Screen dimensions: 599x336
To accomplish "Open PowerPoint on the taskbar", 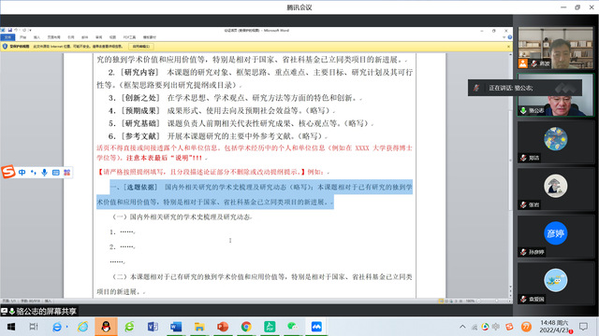I will [223, 327].
